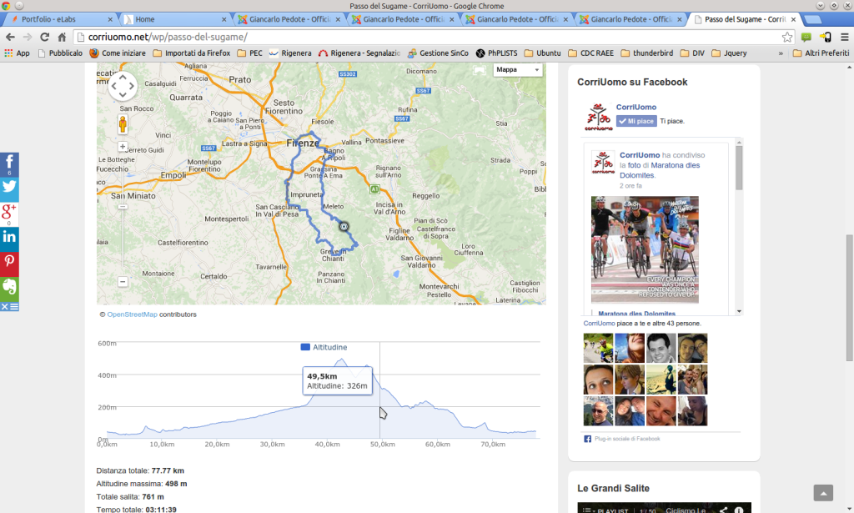Click the 'Altitudine massima: 498 m' text
This screenshot has height=513, width=854.
point(142,484)
